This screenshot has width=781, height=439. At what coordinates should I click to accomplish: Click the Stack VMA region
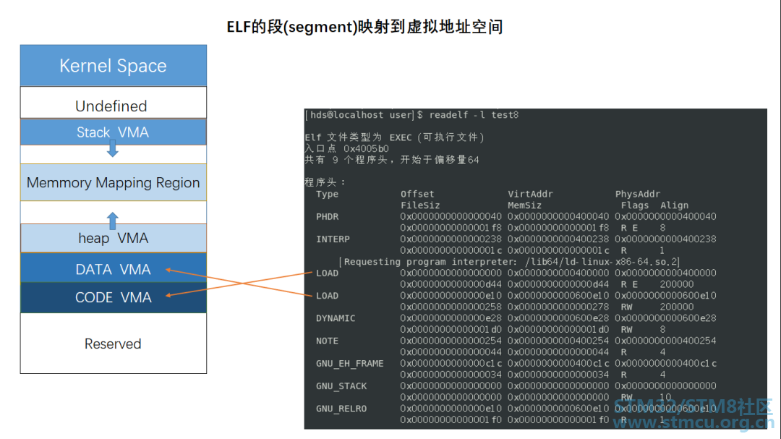click(x=113, y=132)
